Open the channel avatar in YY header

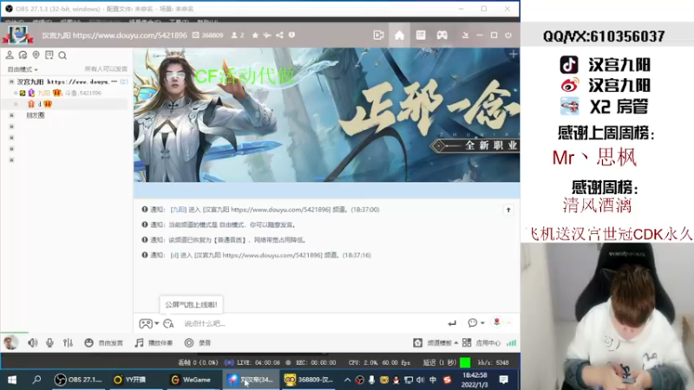[x=17, y=35]
